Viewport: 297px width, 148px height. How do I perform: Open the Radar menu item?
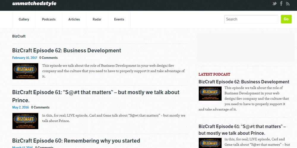(x=97, y=20)
